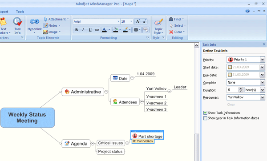
Task: Select the Участник 1 attendee topic
Action: (156, 97)
